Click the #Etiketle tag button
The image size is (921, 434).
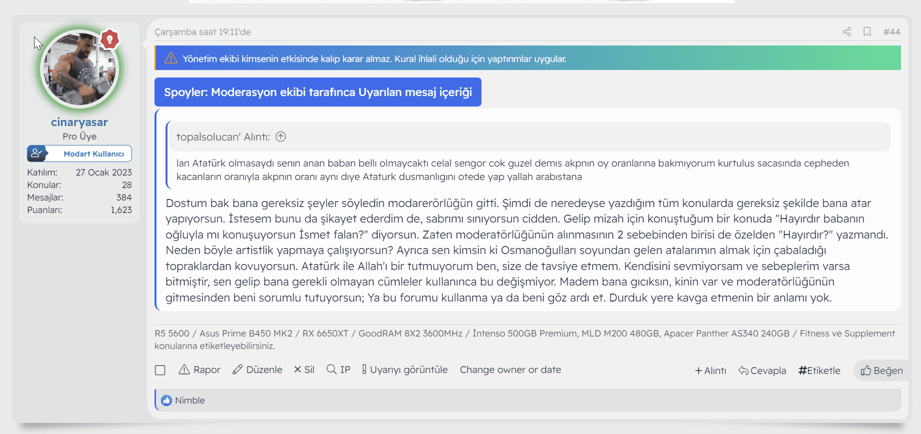coord(819,370)
